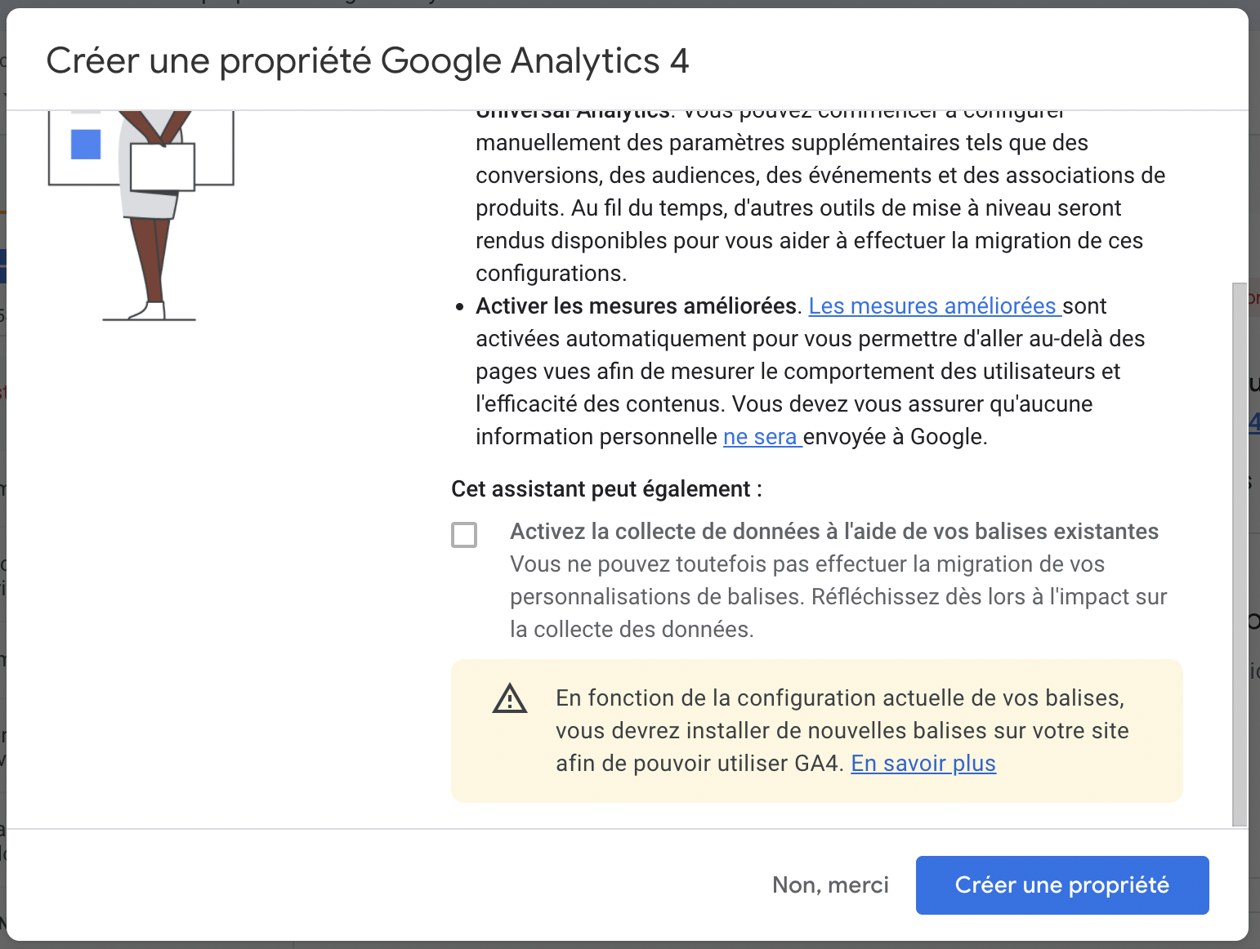Viewport: 1260px width, 949px height.
Task: Click the white shoe of the illustrated figure
Action: 148,311
